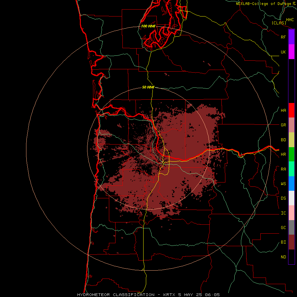Viewport: 297px width, 297px height.
Task: Click the UK magenta legend color swatch
Action: pos(291,52)
